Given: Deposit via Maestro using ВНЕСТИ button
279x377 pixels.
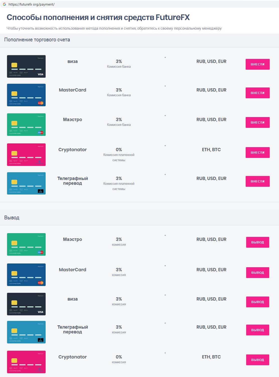Looking at the screenshot, I should coord(257,122).
